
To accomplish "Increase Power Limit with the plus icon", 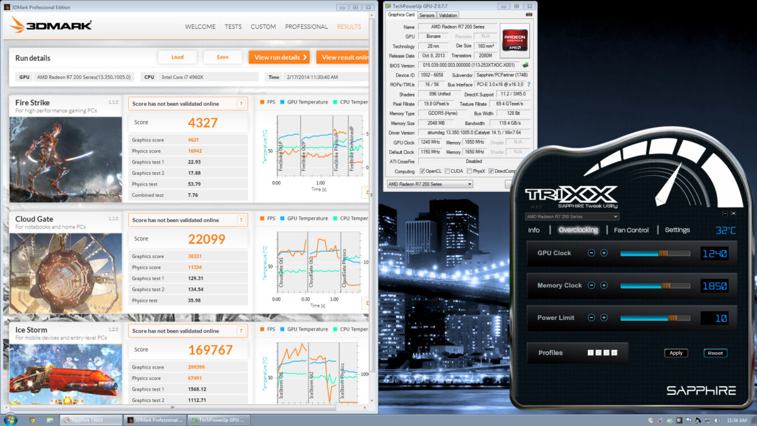I will (604, 318).
